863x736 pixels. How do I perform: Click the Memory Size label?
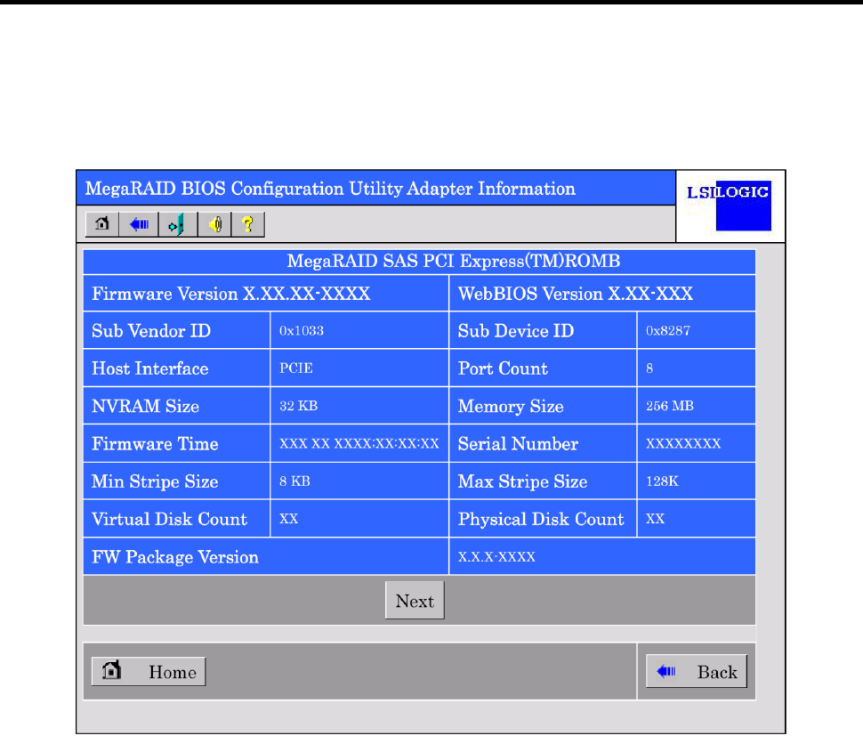511,406
